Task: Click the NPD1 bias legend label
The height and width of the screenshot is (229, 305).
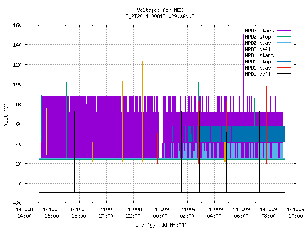Action: pyautogui.click(x=258, y=68)
